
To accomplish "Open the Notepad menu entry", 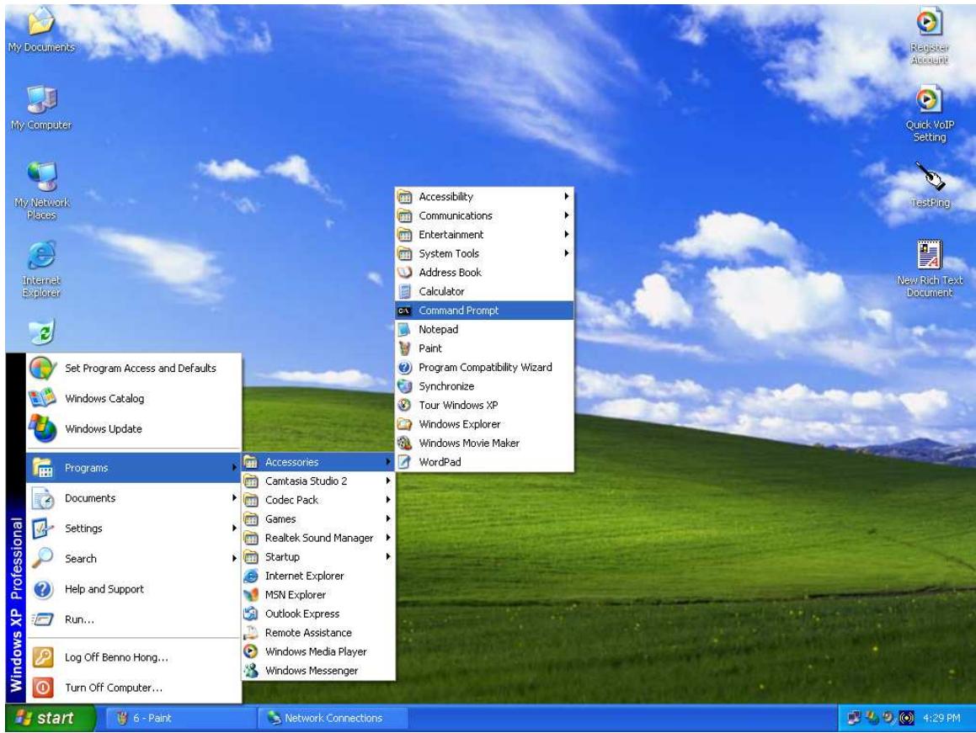I will tap(484, 330).
